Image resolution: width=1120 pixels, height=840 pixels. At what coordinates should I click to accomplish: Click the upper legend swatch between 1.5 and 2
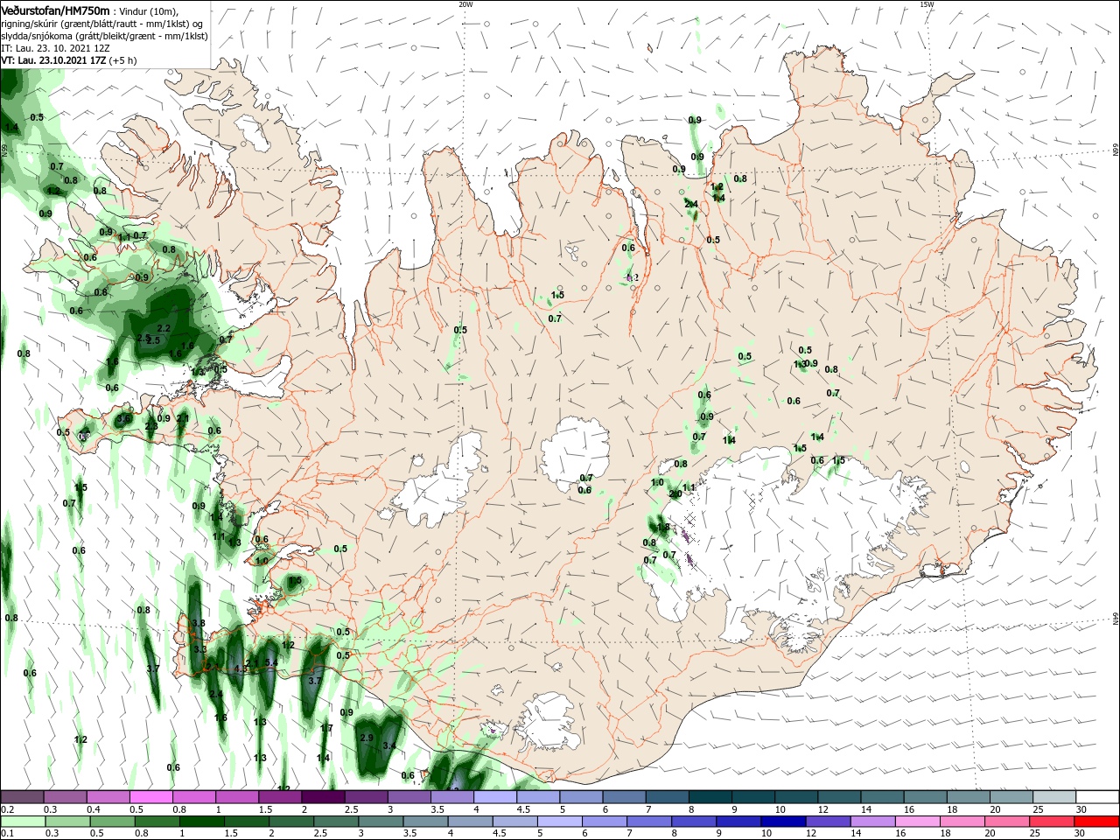pyautogui.click(x=280, y=797)
